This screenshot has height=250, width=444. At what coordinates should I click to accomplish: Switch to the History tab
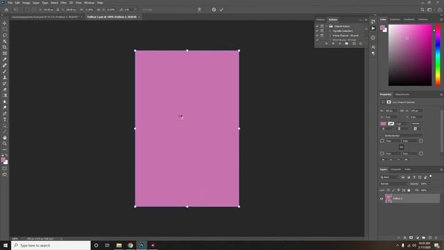[x=321, y=19]
